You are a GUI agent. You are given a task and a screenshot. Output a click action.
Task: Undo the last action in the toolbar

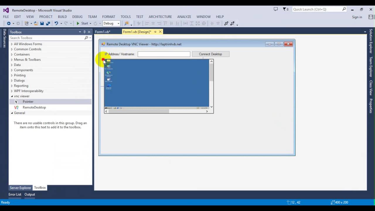[x=56, y=23]
